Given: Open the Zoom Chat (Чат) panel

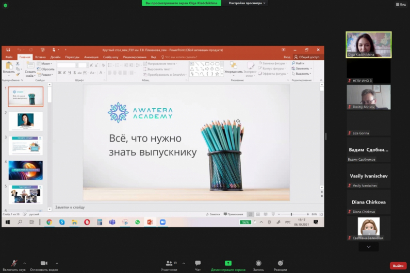Looking at the screenshot, I should coord(198,265).
